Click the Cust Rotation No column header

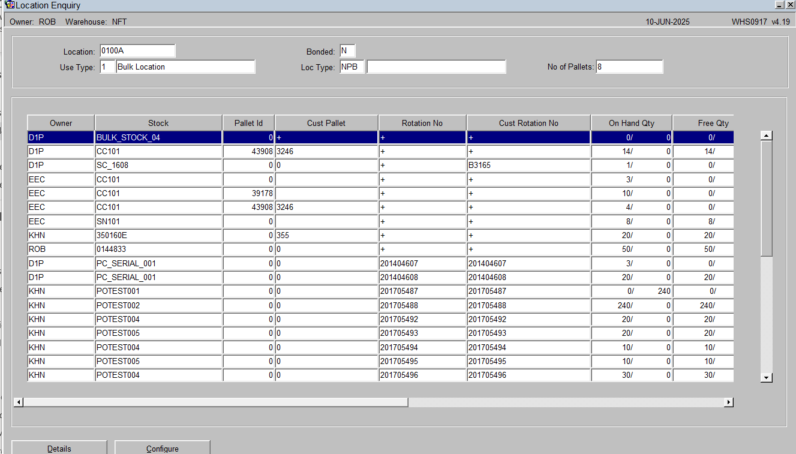click(528, 123)
